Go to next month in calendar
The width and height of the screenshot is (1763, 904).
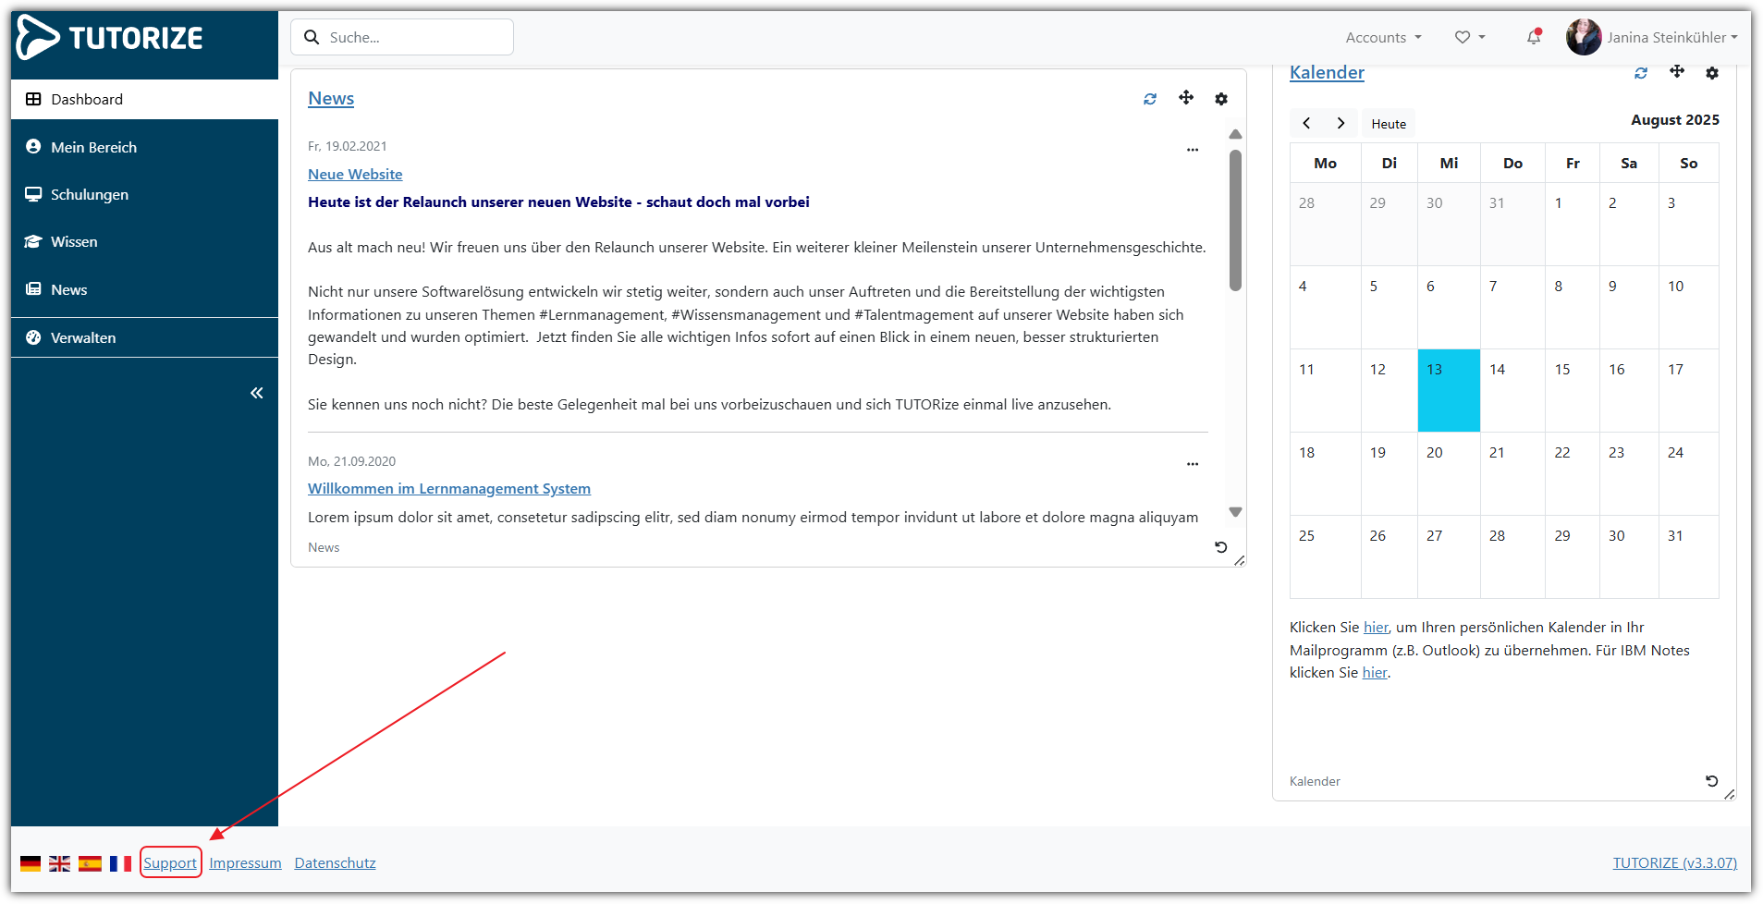pos(1341,123)
